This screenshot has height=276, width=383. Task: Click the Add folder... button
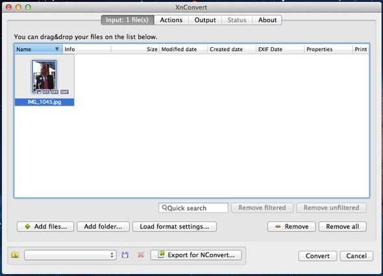tap(103, 227)
